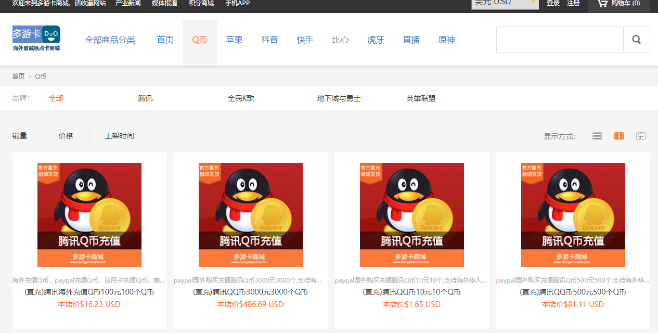This screenshot has width=658, height=333.
Task: Click Q币 in the breadcrumb
Action: click(41, 76)
